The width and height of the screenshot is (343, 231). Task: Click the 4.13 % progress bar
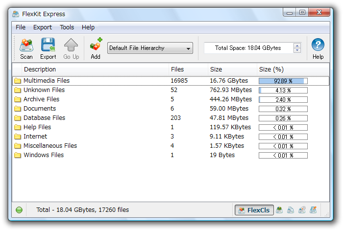coord(283,90)
